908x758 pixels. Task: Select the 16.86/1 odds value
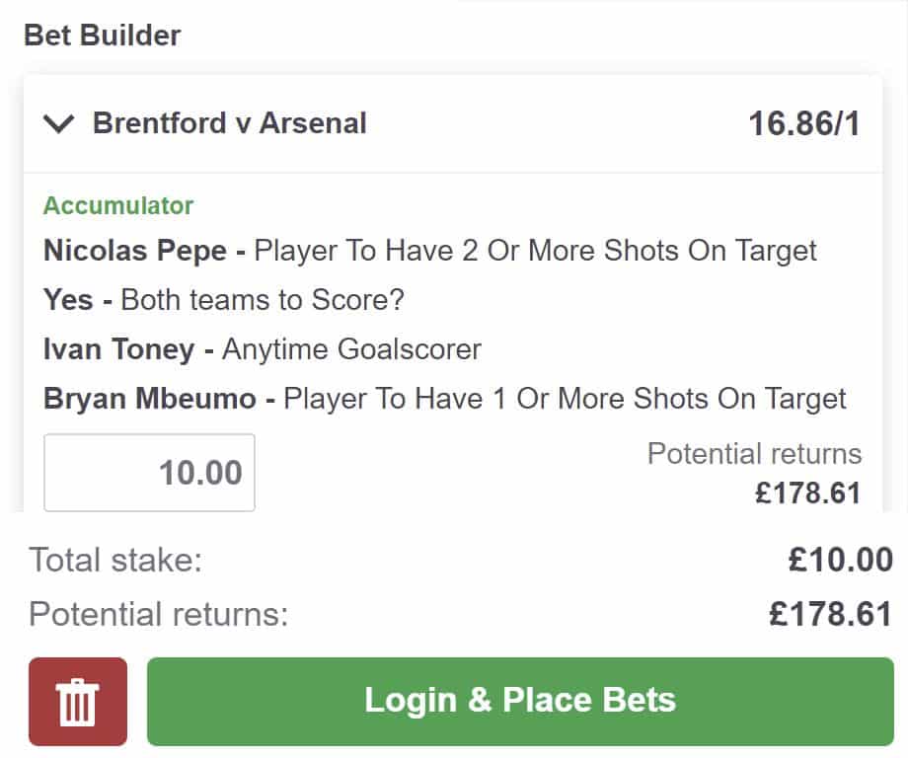tap(803, 124)
